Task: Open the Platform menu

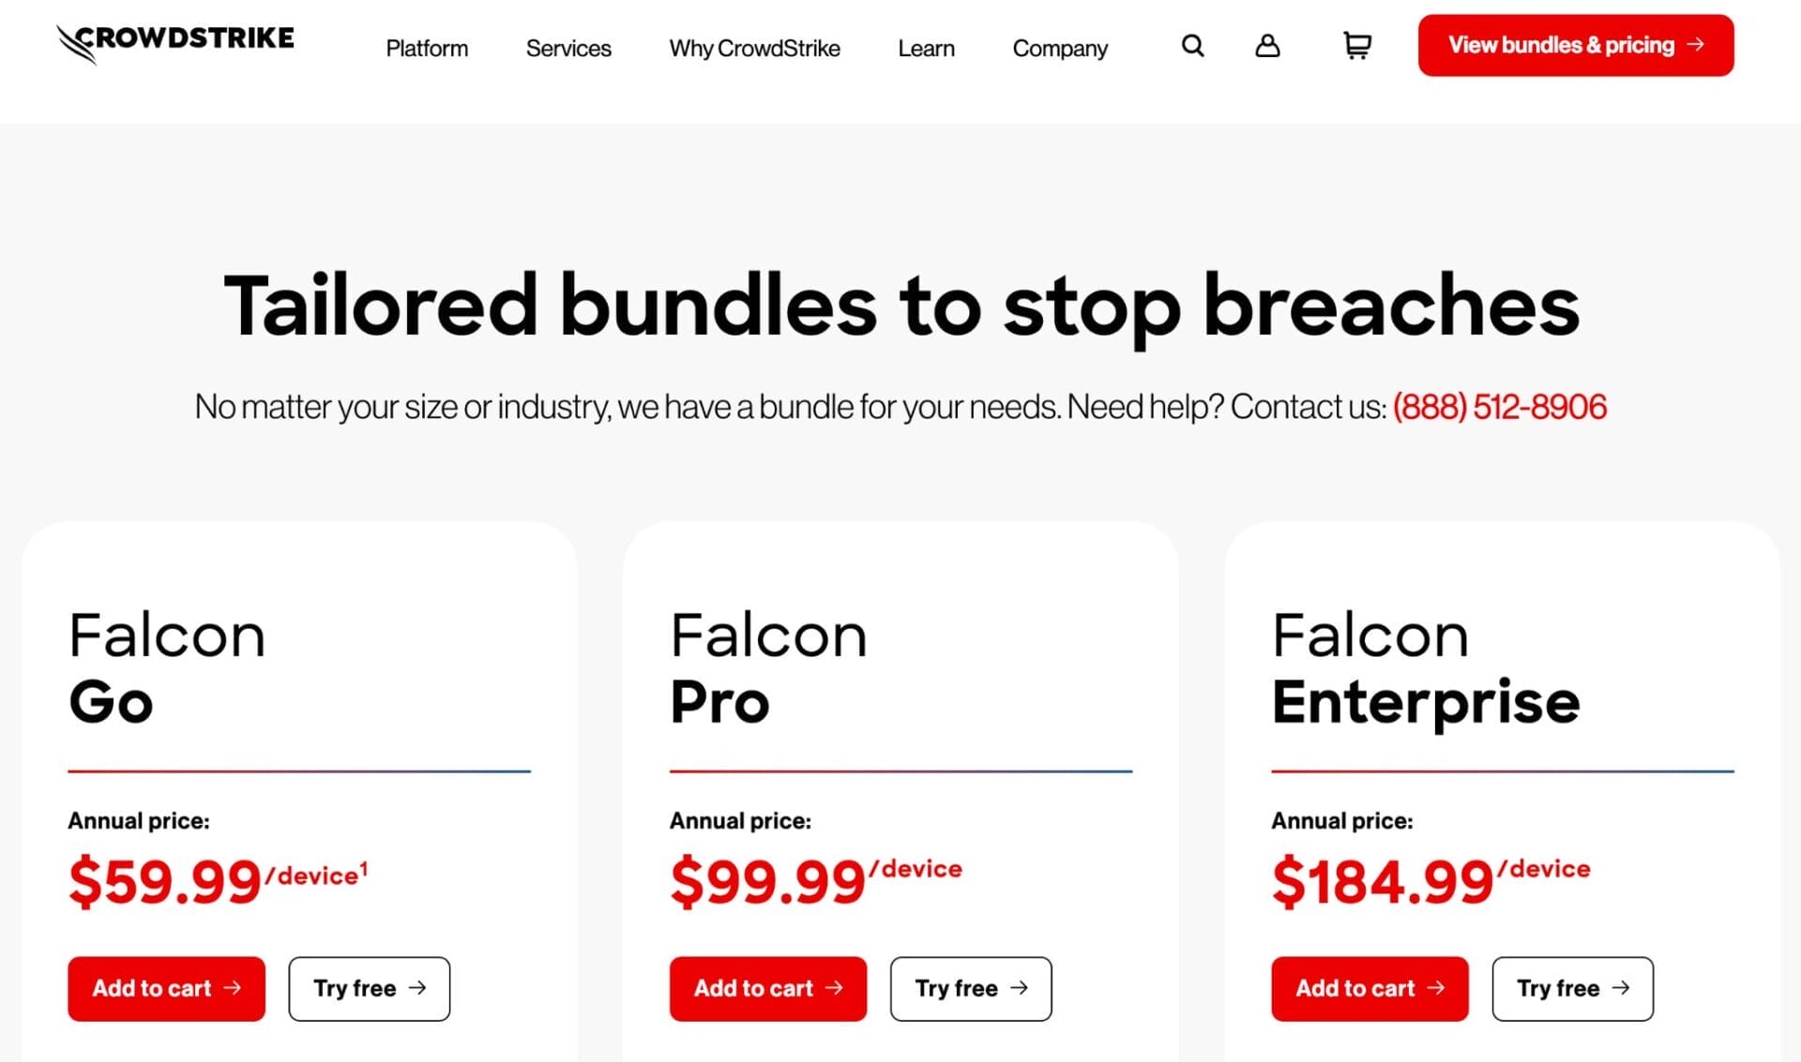Action: pyautogui.click(x=427, y=48)
